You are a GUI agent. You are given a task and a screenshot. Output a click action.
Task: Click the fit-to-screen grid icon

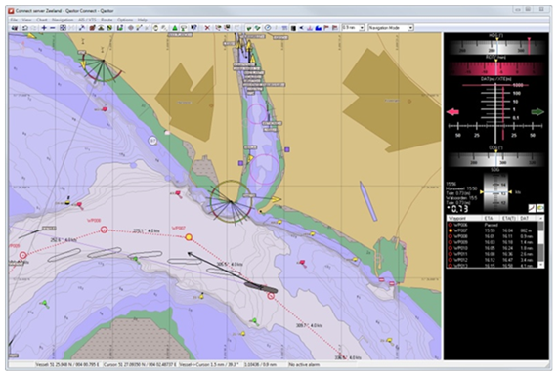click(x=63, y=28)
